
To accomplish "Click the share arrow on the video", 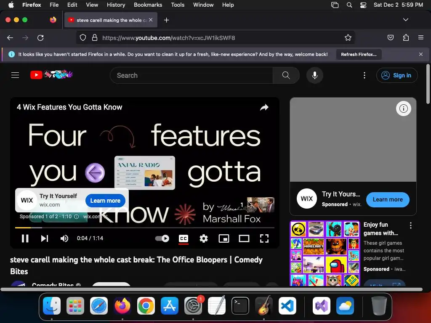I will tap(264, 107).
